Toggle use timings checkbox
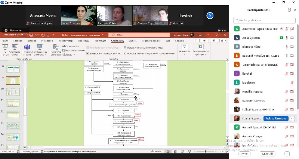 pos(125,48)
